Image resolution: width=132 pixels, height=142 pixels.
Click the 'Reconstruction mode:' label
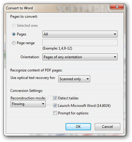[x=28, y=98]
